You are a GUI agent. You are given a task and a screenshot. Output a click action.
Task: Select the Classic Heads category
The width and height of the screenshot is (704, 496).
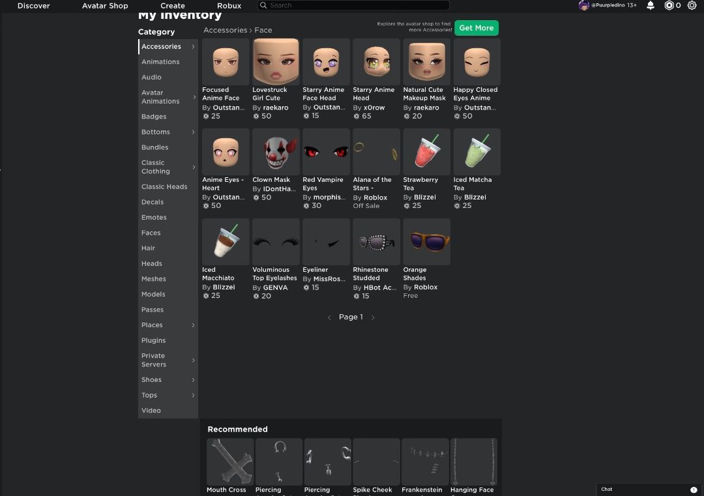tap(164, 186)
